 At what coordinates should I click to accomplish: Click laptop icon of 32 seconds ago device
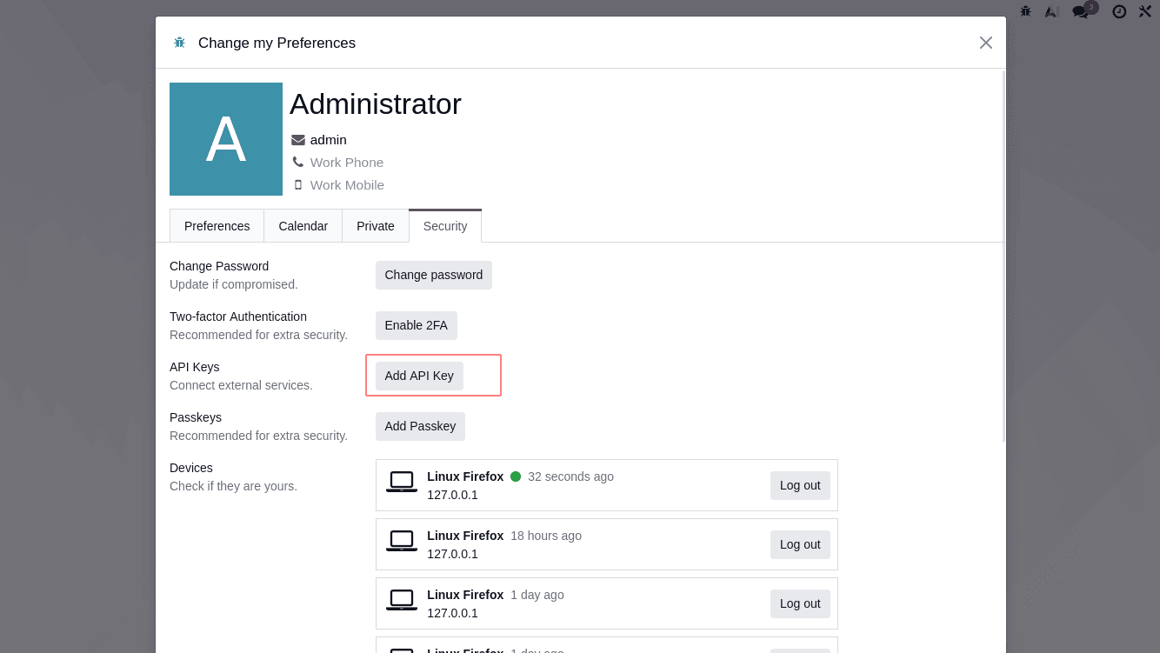click(402, 482)
